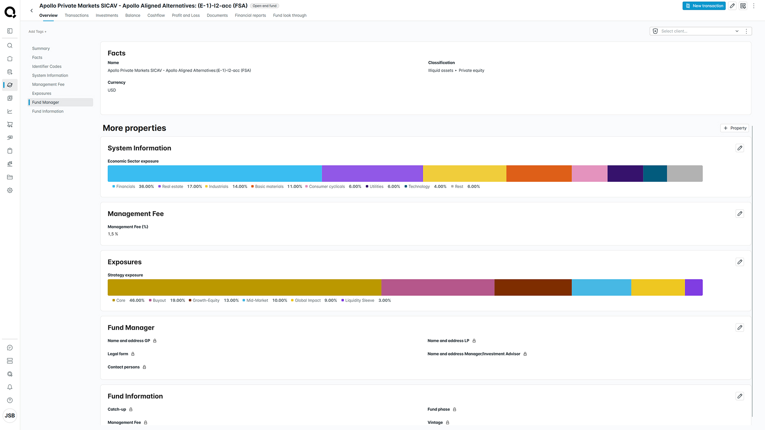Open the JSB user avatar
This screenshot has width=765, height=430.
pos(10,415)
